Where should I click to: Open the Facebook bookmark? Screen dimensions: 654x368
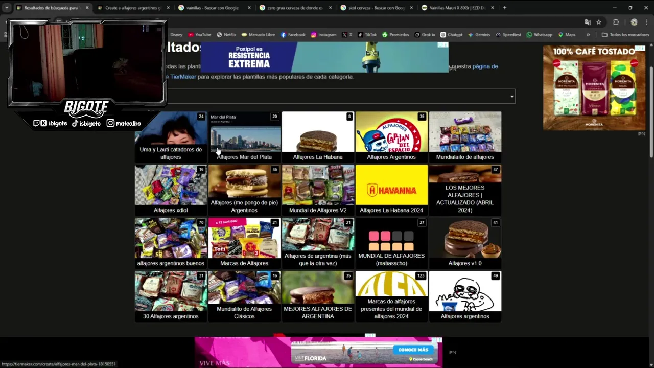(x=293, y=35)
